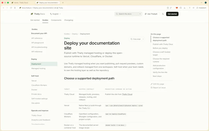Click the microphone icon beside reload

pyautogui.click(x=15, y=8)
